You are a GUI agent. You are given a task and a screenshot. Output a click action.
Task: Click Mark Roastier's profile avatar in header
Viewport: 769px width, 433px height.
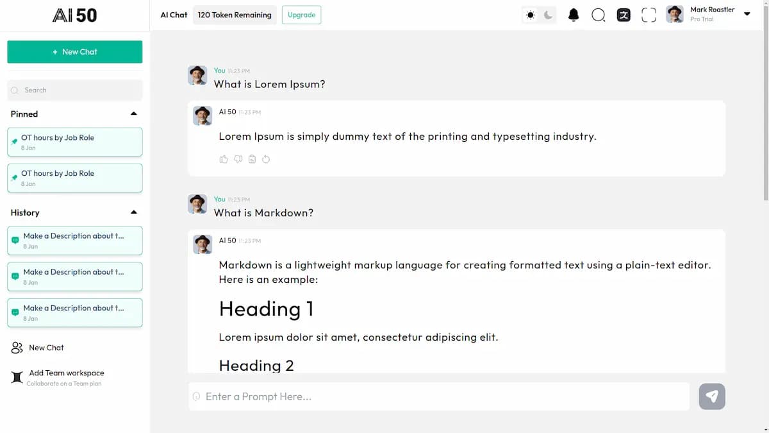pyautogui.click(x=675, y=15)
